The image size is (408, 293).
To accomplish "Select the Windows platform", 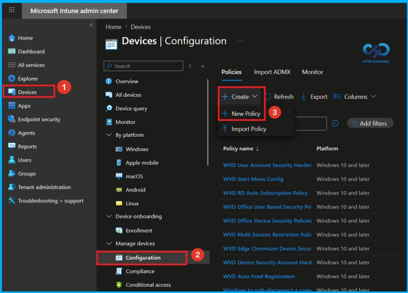I will point(137,149).
